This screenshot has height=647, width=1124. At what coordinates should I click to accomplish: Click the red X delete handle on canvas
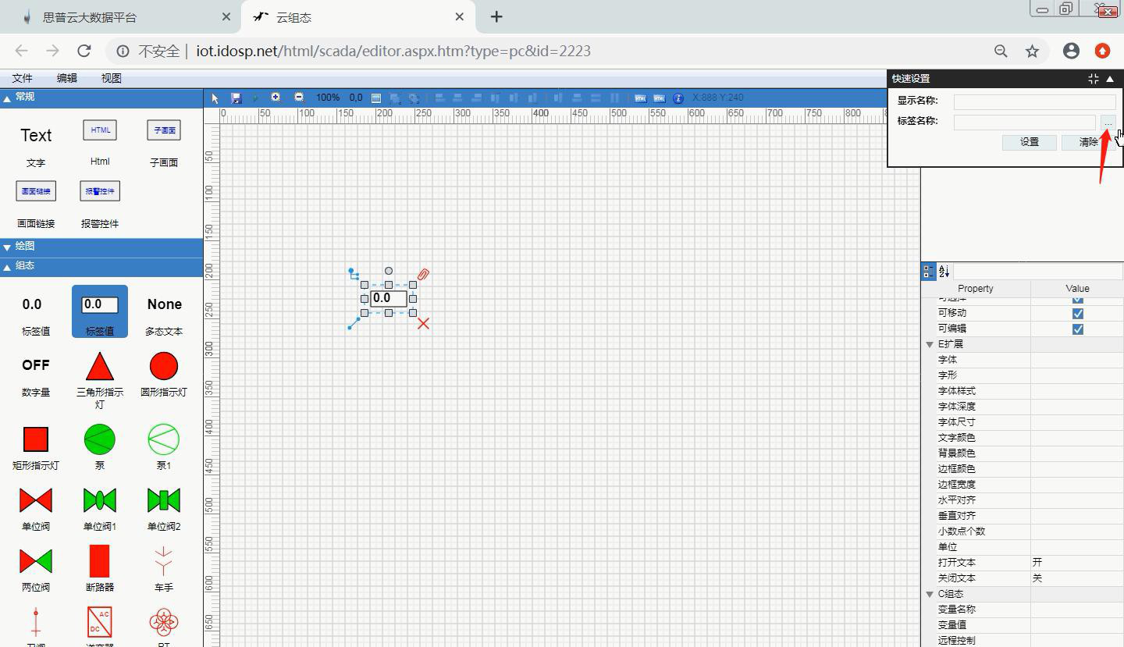[x=423, y=323]
